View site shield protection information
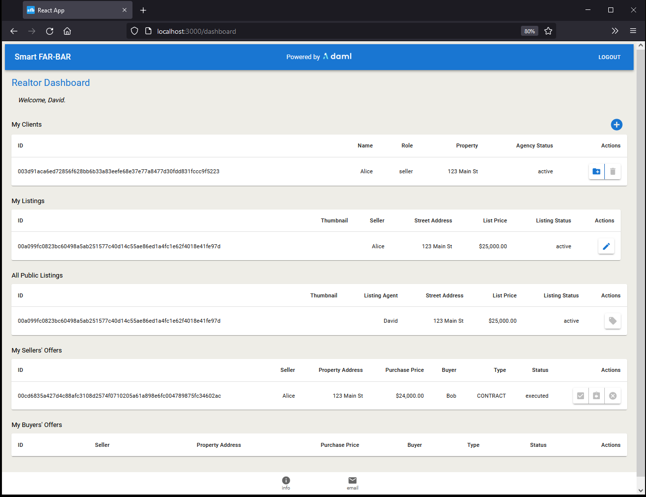Screen dimensions: 646x497 coord(134,31)
